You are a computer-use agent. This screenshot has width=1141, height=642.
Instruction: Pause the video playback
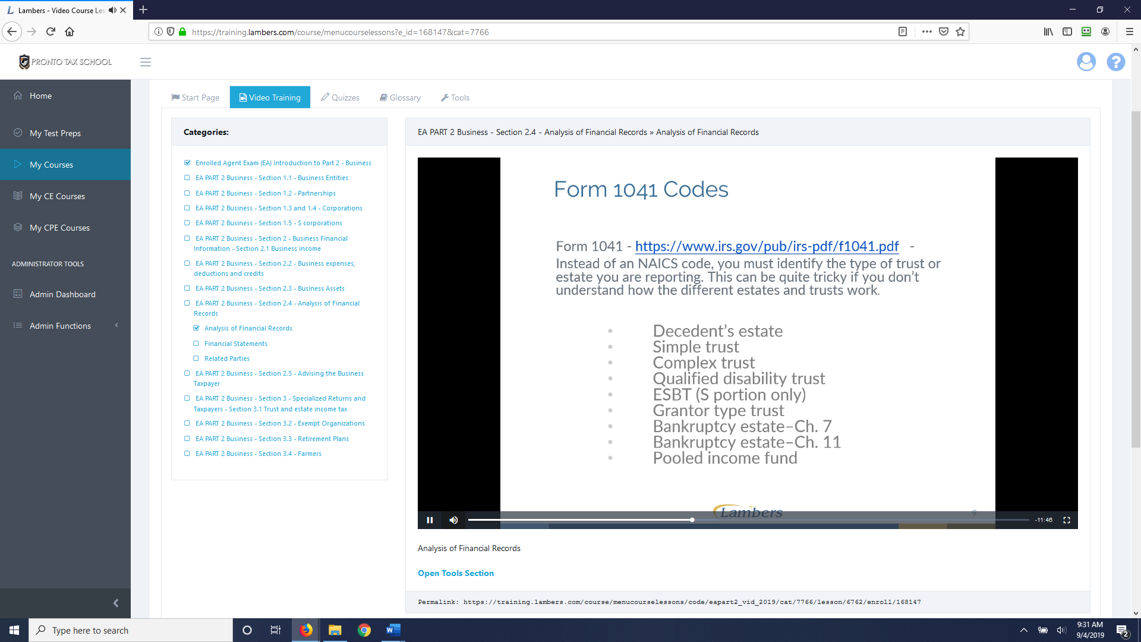point(430,520)
